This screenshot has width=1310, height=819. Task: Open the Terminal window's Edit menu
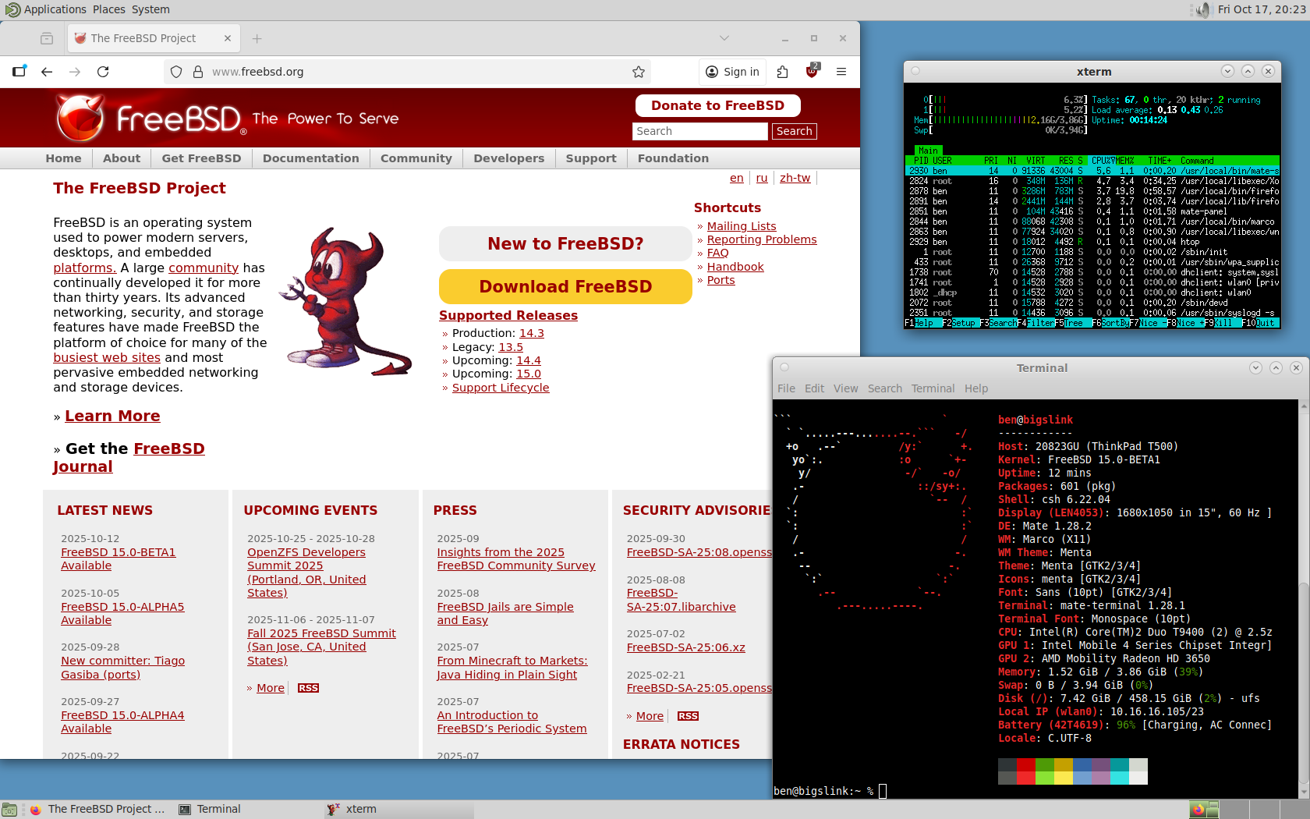814,388
